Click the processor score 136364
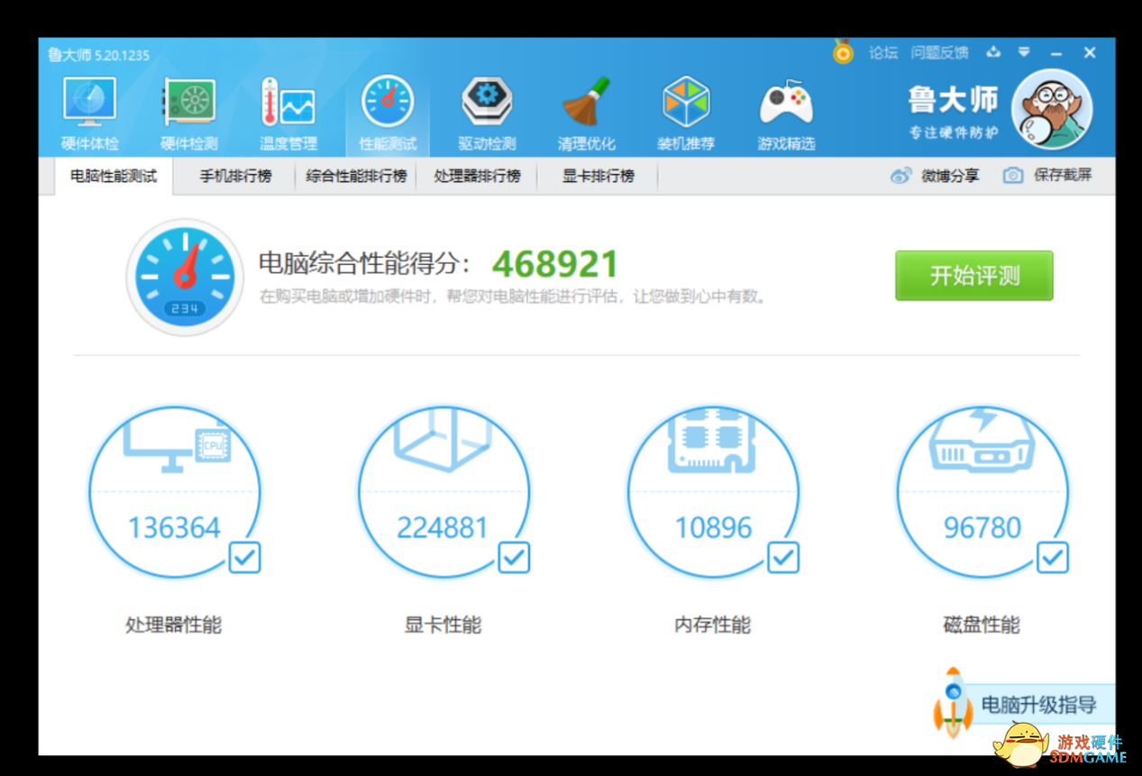 tap(174, 528)
